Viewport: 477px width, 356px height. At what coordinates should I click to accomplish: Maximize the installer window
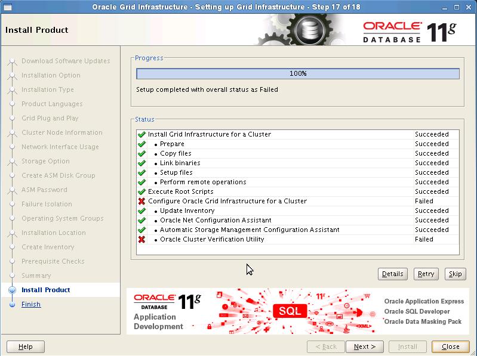[x=457, y=7]
